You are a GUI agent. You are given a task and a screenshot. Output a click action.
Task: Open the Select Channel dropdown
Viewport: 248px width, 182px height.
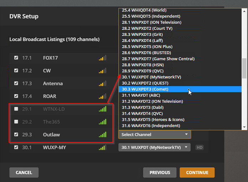(x=155, y=134)
